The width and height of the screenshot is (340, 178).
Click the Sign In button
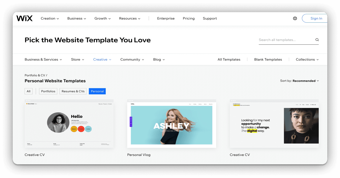point(316,18)
